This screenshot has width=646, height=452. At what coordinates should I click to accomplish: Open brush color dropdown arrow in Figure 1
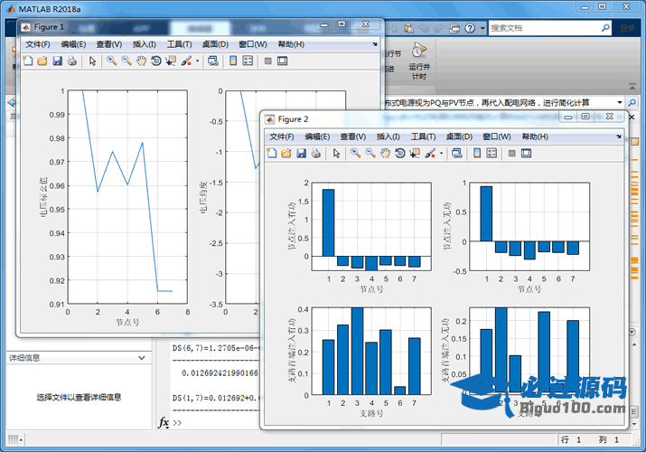[197, 61]
